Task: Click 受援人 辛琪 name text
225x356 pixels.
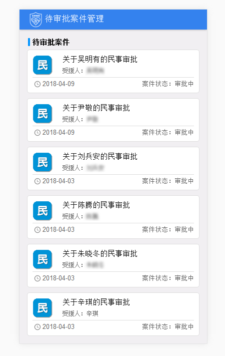Action: (92, 314)
